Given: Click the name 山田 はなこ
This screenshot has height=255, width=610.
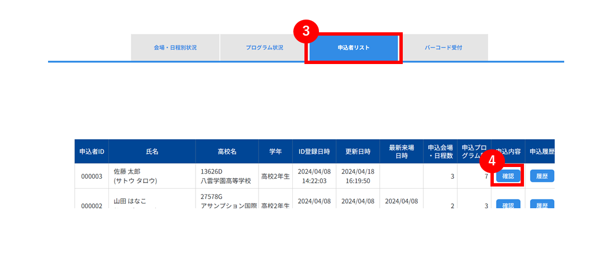Looking at the screenshot, I should 130,202.
